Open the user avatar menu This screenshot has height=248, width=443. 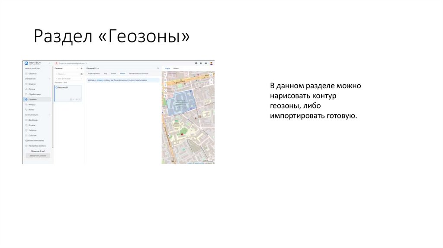211,63
